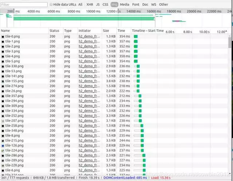
Task: Toggle the Hide data URLs checkbox
Action: click(x=51, y=4)
